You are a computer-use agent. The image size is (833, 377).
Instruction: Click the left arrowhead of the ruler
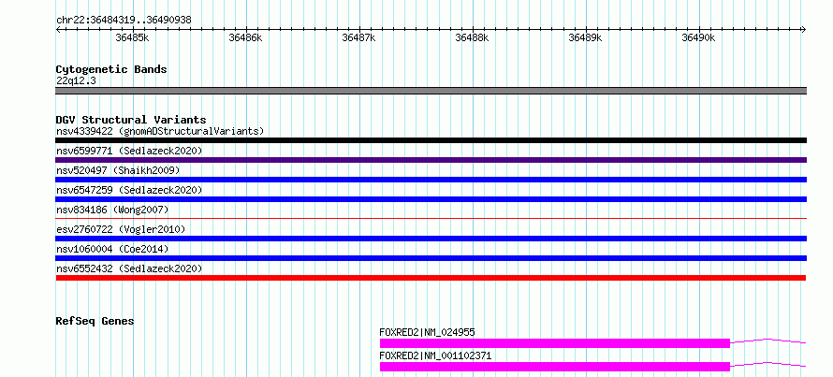point(58,29)
